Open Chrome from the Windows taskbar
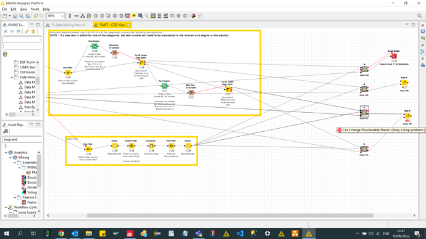The width and height of the screenshot is (426, 239). click(x=61, y=233)
